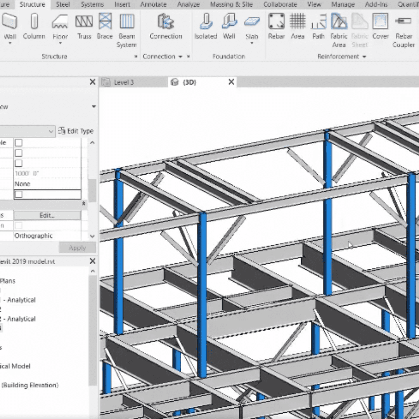The height and width of the screenshot is (419, 419).
Task: Click the Edit Type button
Action: pos(76,131)
